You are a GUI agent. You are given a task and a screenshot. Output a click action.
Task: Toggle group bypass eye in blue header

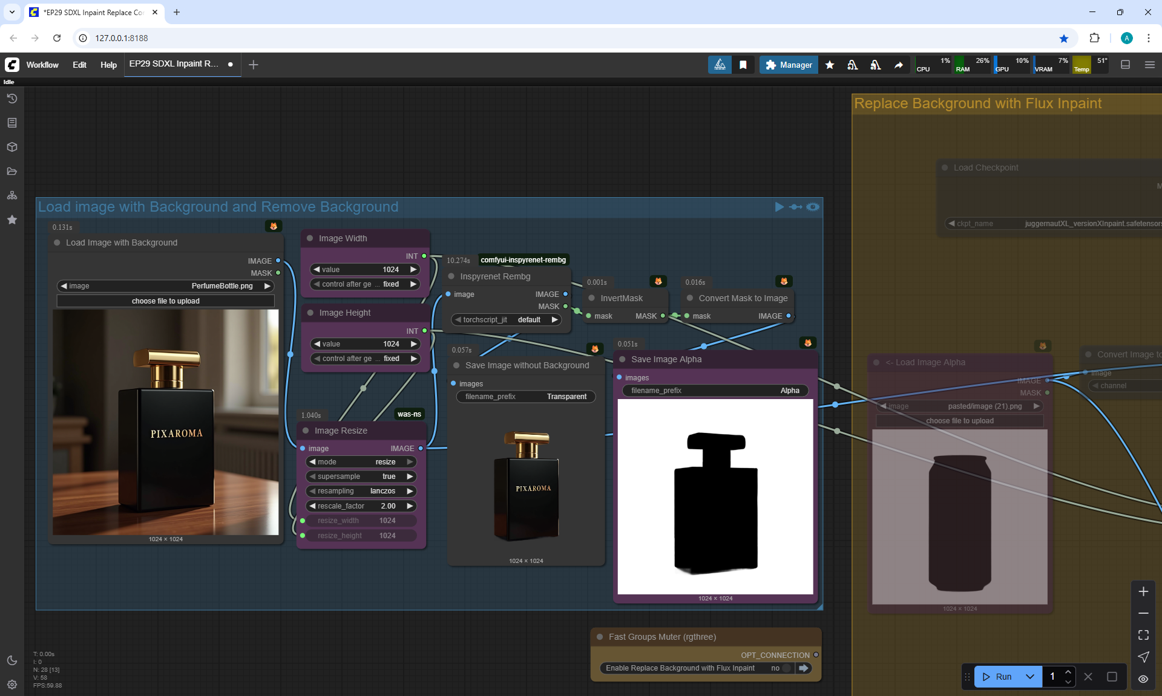(x=813, y=207)
